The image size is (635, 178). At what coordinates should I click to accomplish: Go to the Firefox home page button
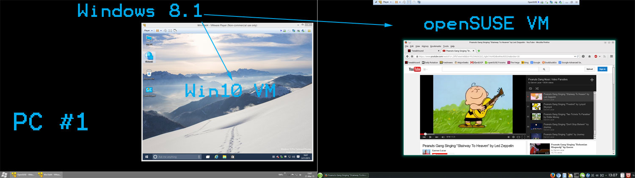coord(590,56)
